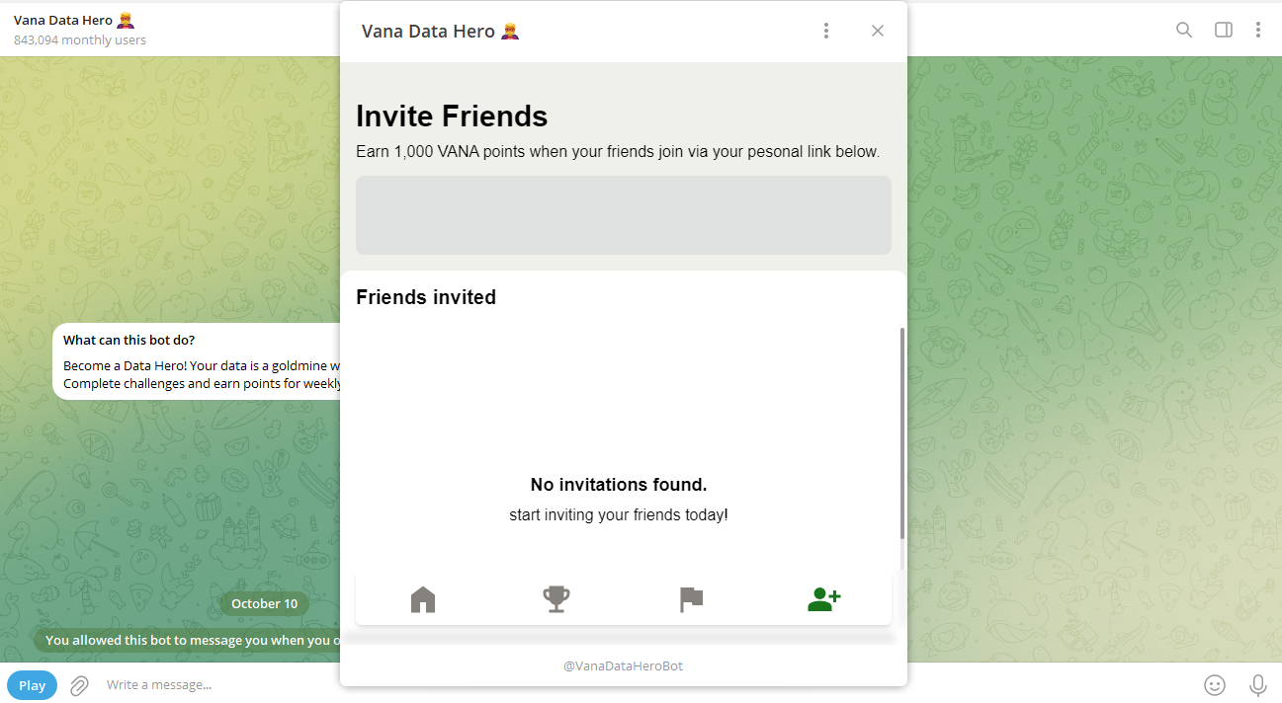Open the Home tab in Vana app

tap(423, 599)
